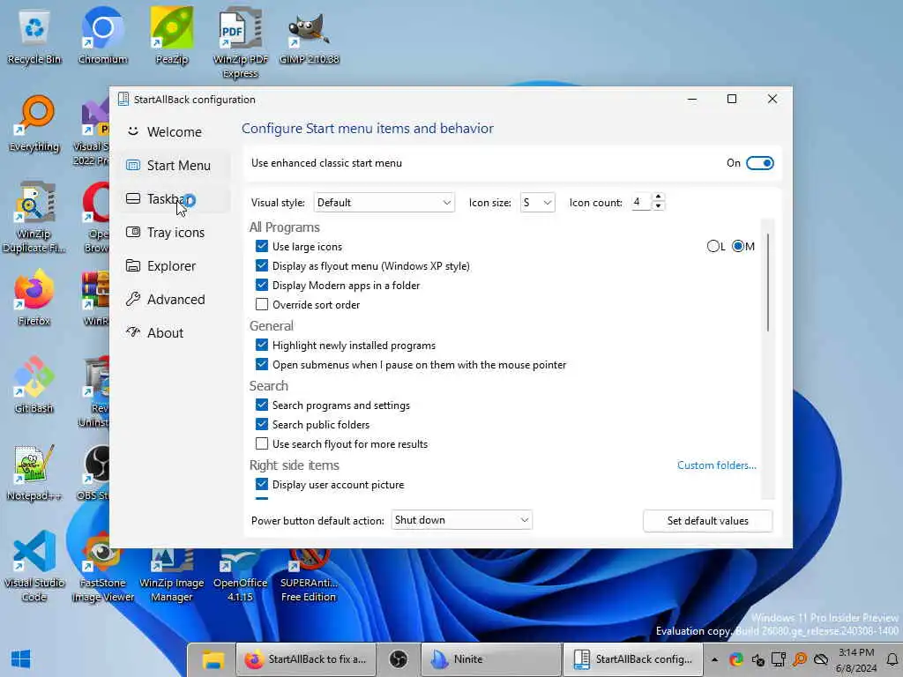Open SUPERAntiSpyware Free Edition desktop icon
Screen dimensions: 903x677
tap(309, 575)
